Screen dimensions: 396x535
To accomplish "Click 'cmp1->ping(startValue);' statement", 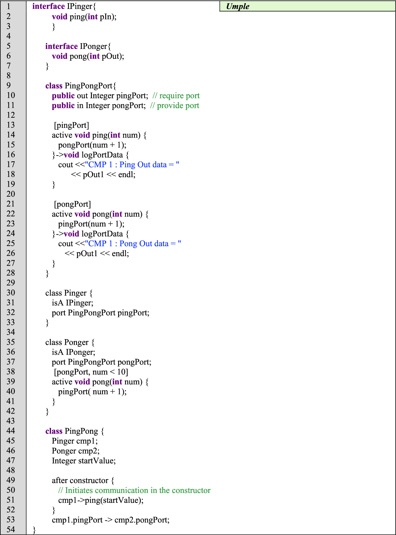I will click(x=101, y=501).
